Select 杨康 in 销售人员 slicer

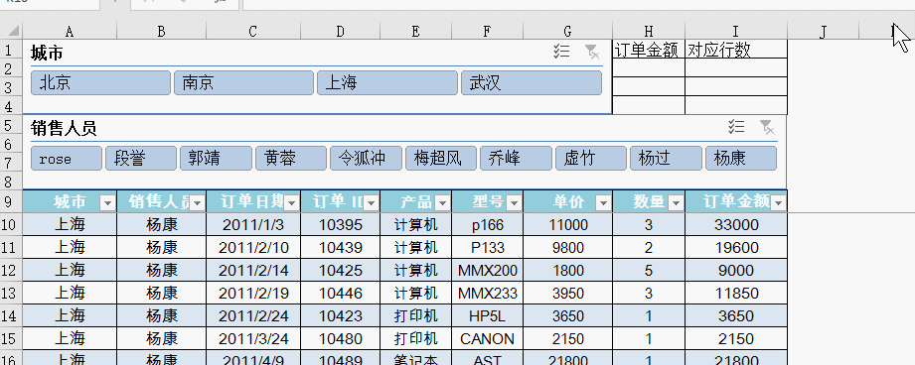(741, 159)
